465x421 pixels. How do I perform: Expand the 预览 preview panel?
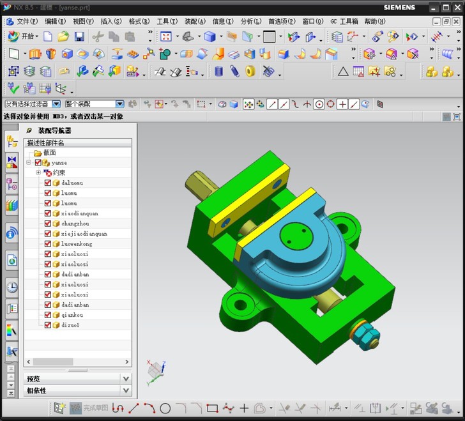[x=125, y=378]
